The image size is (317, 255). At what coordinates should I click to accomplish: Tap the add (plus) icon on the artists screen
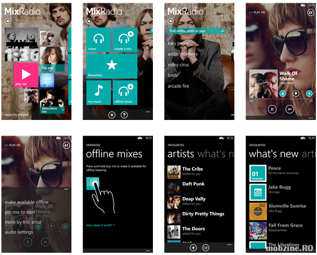click(x=193, y=248)
